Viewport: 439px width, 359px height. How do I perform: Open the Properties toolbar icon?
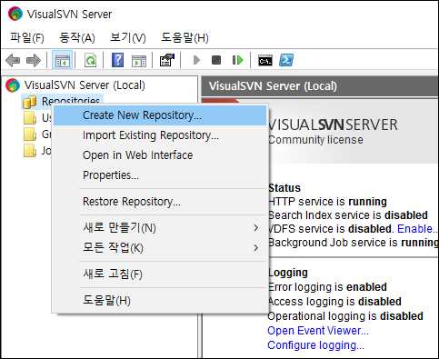[x=167, y=60]
